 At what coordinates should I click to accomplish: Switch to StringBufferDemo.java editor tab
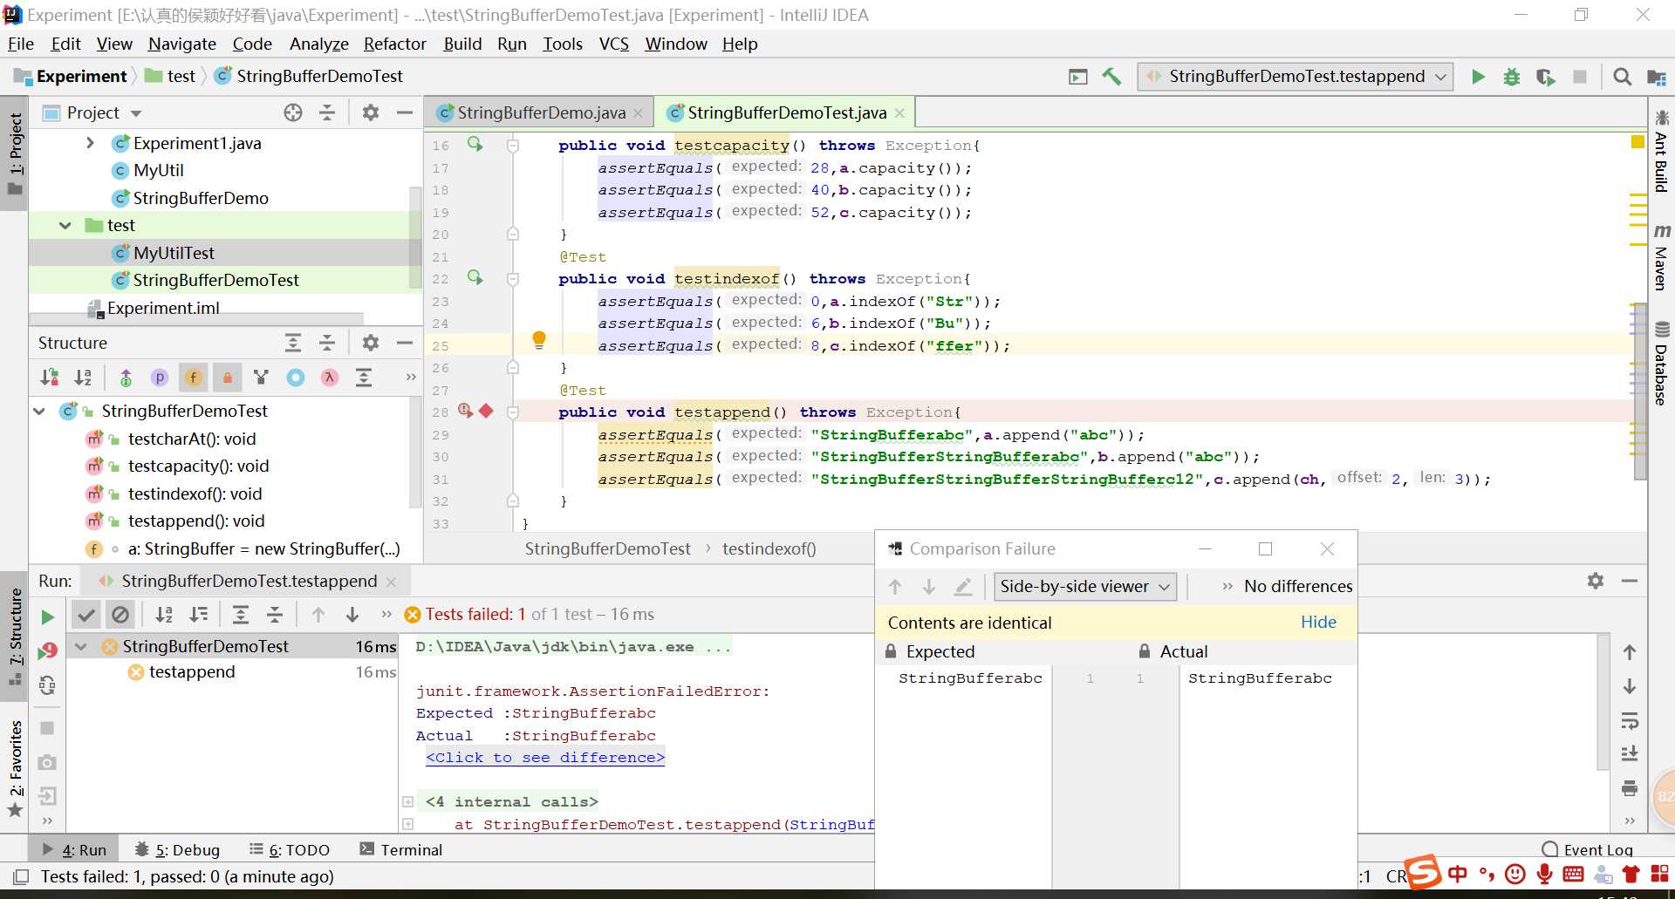[x=541, y=112]
